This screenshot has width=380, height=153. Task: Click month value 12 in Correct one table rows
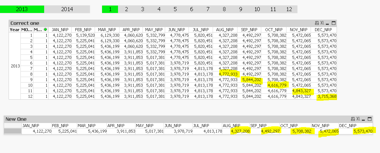tap(27, 96)
